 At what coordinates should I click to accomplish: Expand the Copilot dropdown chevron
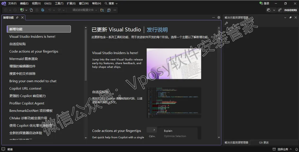[274, 10]
